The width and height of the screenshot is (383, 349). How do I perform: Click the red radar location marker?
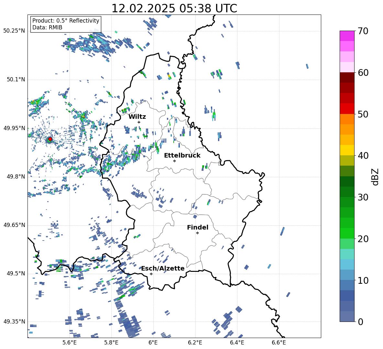click(50, 139)
